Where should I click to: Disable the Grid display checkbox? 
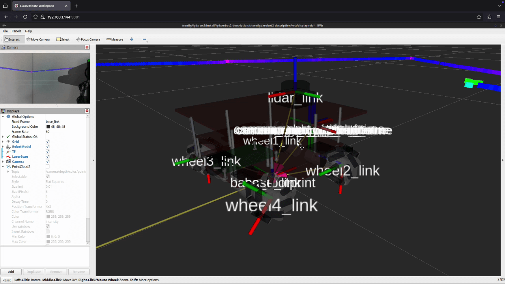click(47, 142)
